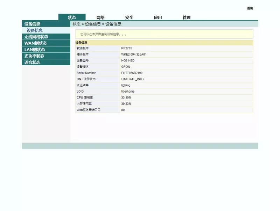This screenshot has height=211, width=280.
Task: Expand the WAN侧状态 sidebar section
Action: point(35,43)
